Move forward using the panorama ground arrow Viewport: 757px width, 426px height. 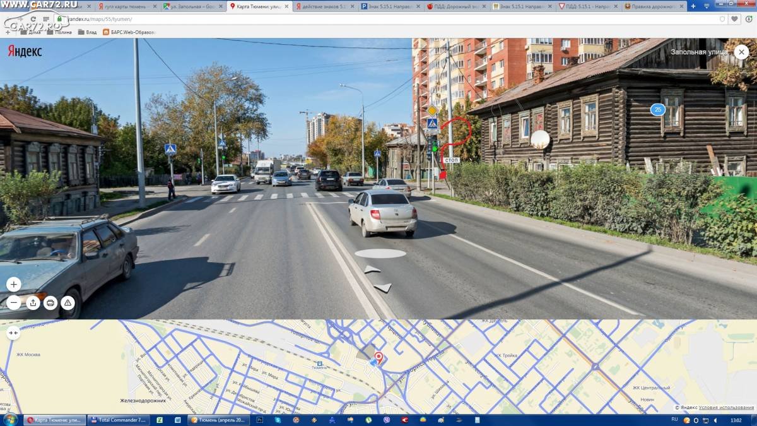(372, 269)
